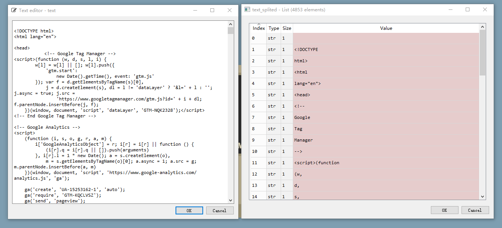Select value cell 'Tag'
The width and height of the screenshot is (502, 228).
(386, 129)
